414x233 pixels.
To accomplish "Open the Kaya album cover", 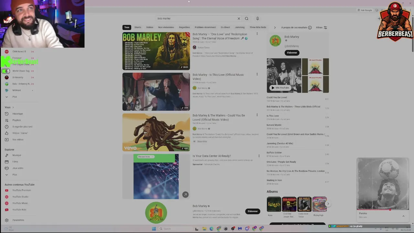I will click(x=274, y=204).
